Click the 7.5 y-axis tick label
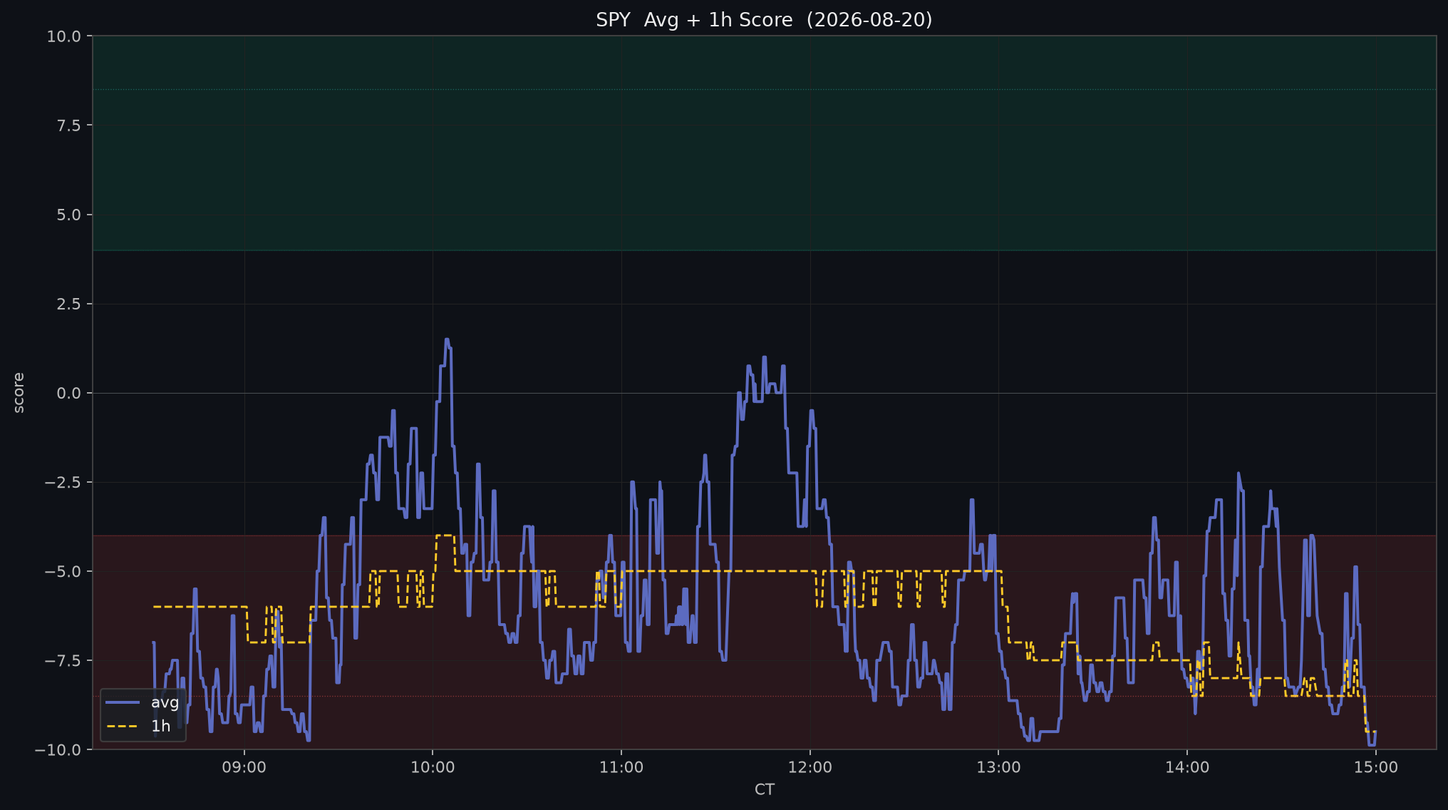Viewport: 1448px width, 810px height. coord(69,125)
